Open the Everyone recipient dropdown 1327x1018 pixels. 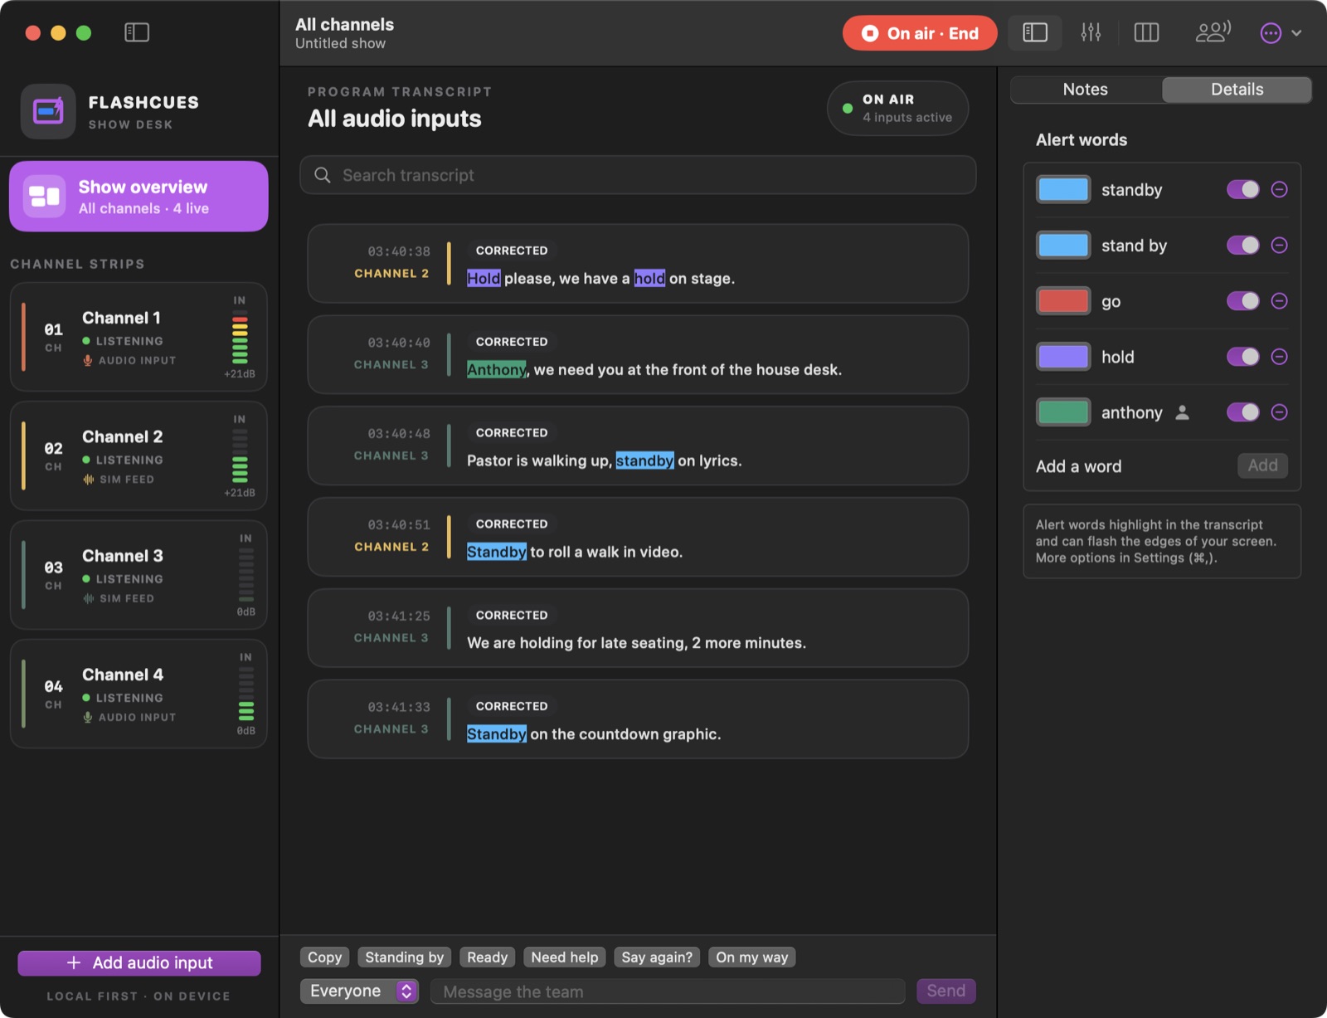click(359, 991)
